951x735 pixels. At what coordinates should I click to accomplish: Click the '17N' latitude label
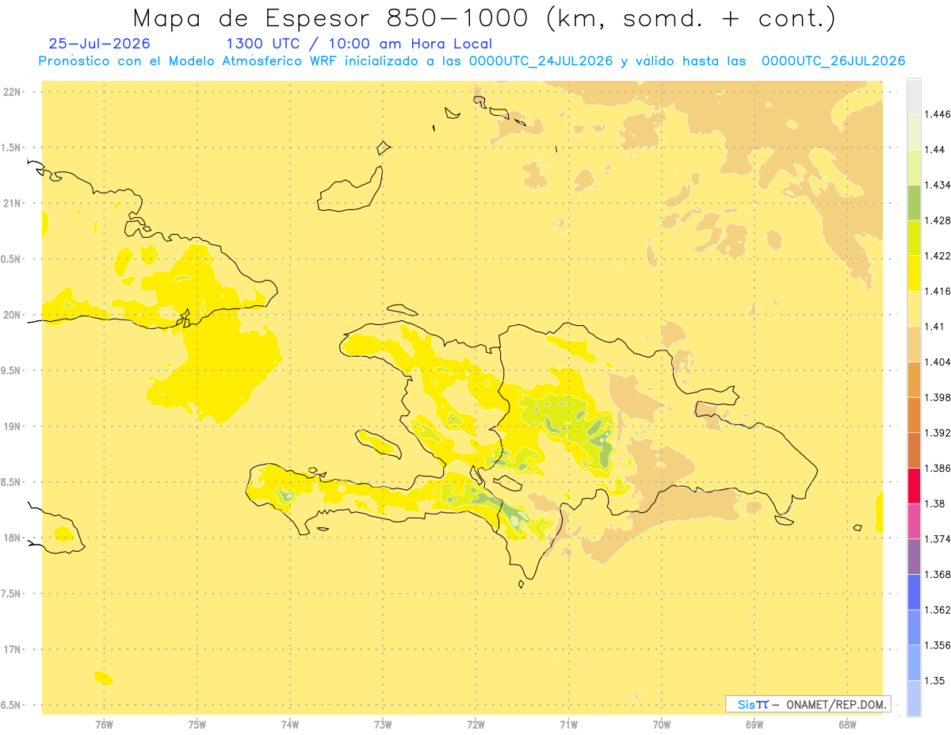pos(13,649)
